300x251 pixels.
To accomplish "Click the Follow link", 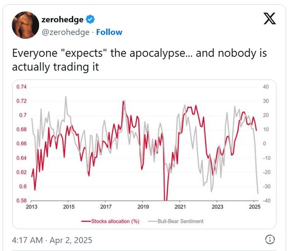I will (x=109, y=32).
